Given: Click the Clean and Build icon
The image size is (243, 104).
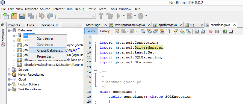Looking at the screenshot, I should 110,16.
